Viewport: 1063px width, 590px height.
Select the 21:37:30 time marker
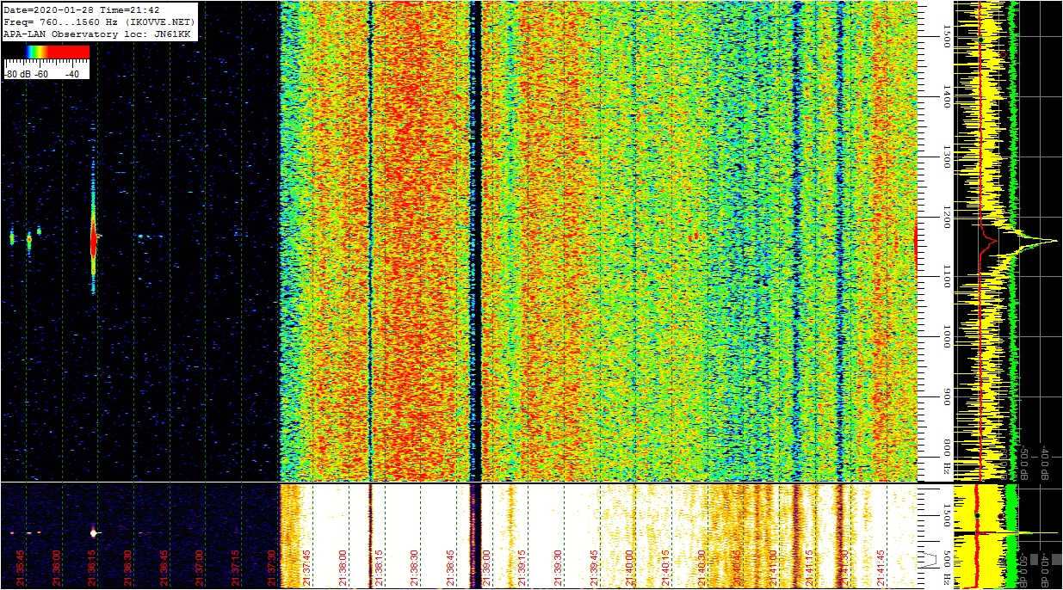[272, 568]
